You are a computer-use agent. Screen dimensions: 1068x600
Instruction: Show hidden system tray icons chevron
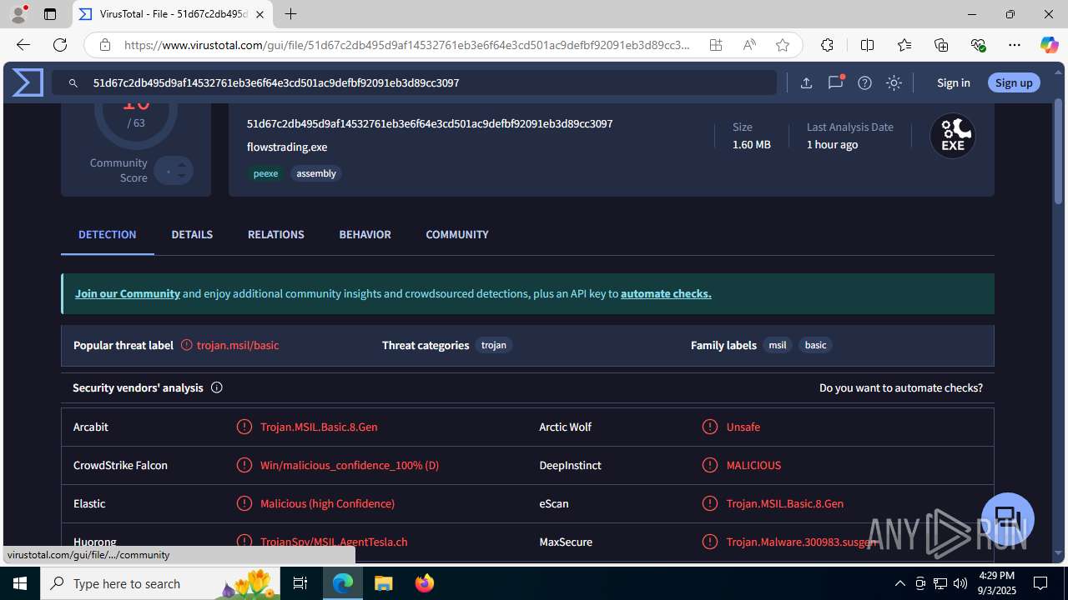(899, 583)
